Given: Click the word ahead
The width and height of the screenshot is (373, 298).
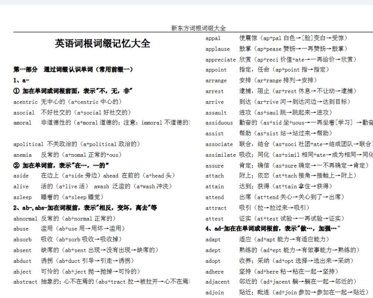Looking at the screenshot, I should [x=111, y=176].
